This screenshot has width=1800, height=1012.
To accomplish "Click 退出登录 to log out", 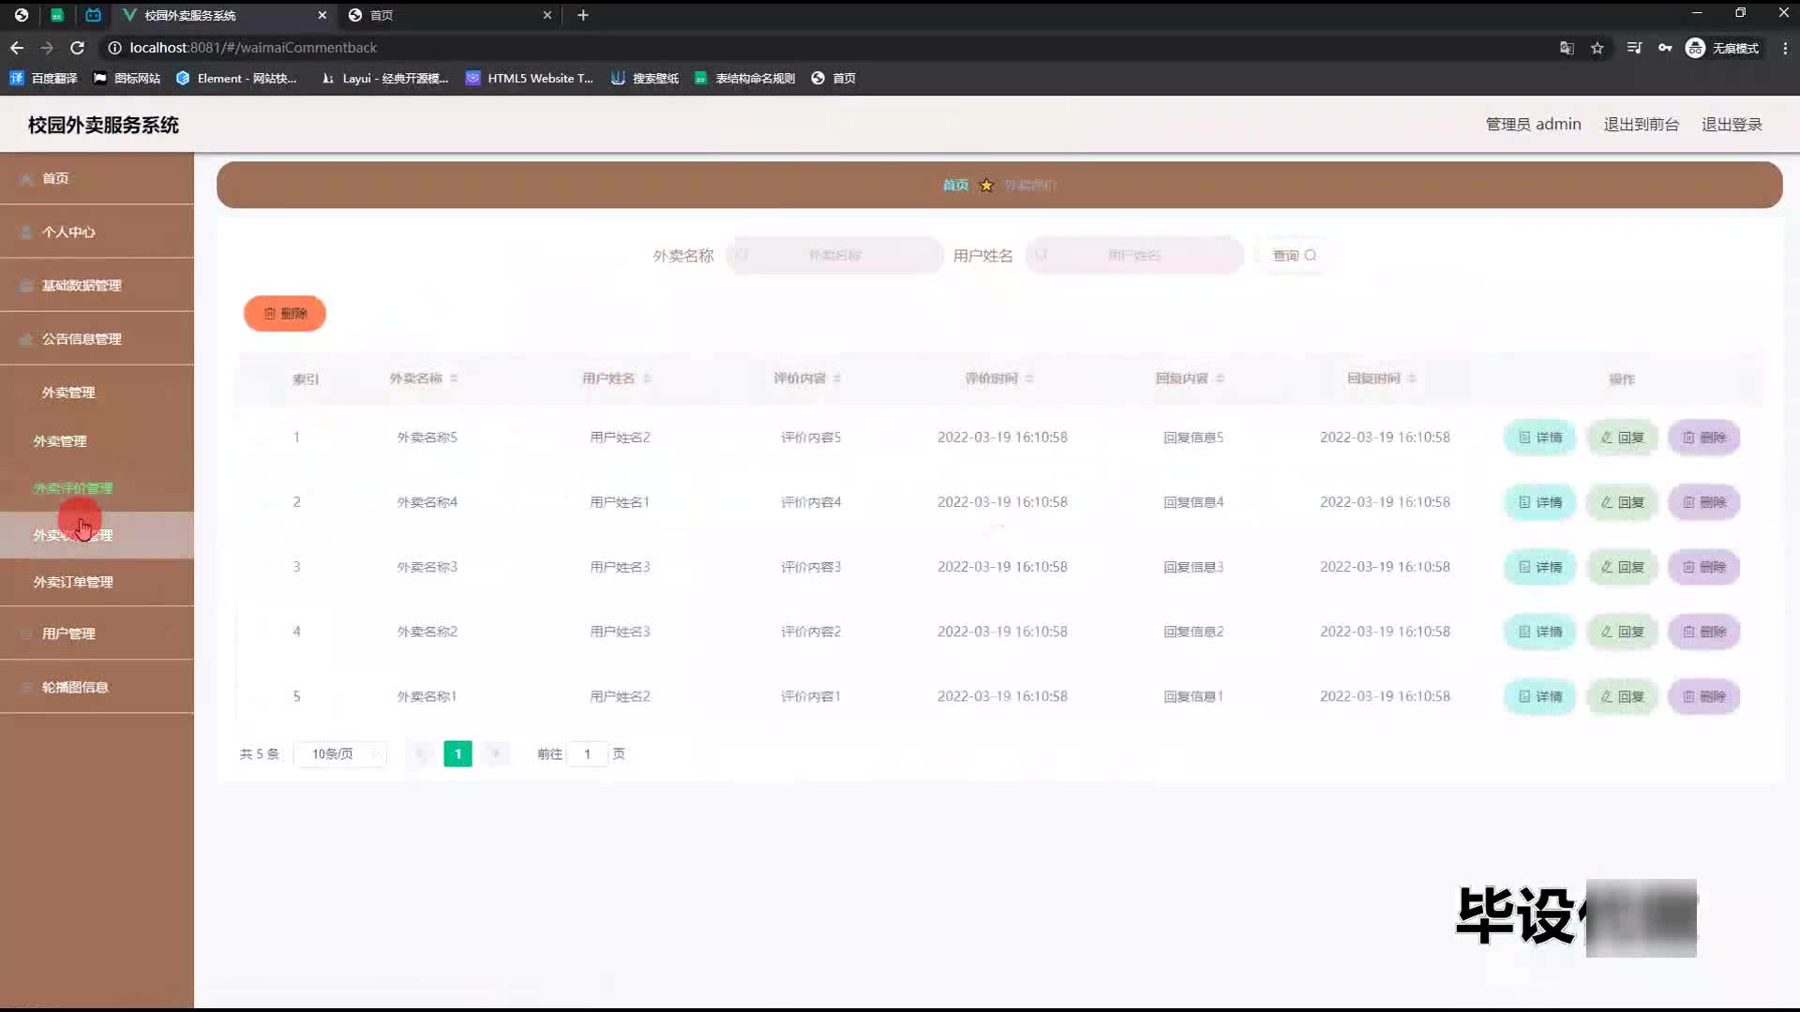I will pyautogui.click(x=1732, y=124).
